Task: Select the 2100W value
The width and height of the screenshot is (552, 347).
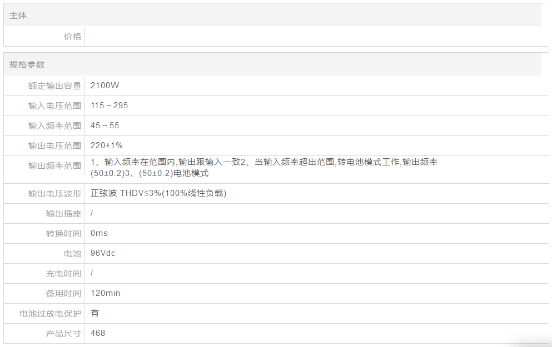Action: pos(105,86)
